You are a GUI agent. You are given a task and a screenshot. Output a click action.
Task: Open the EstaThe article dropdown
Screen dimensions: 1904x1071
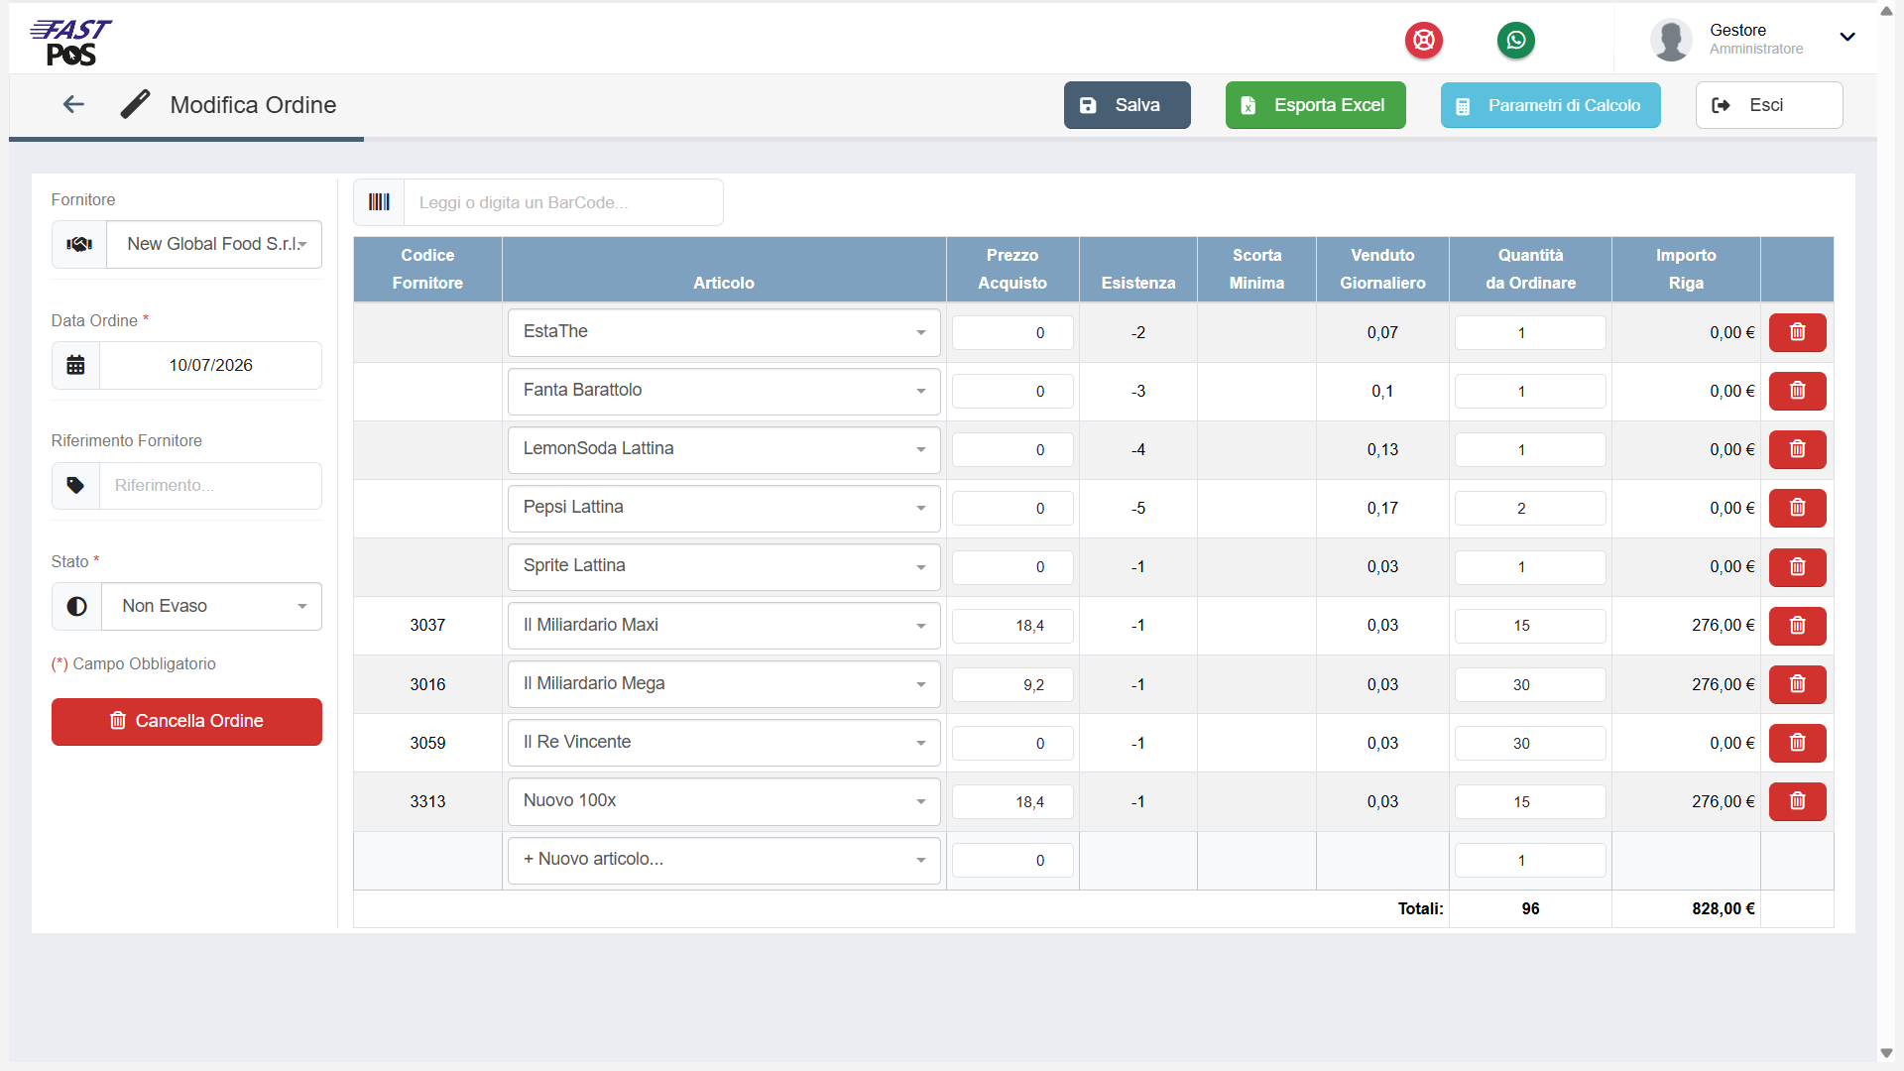point(724,332)
